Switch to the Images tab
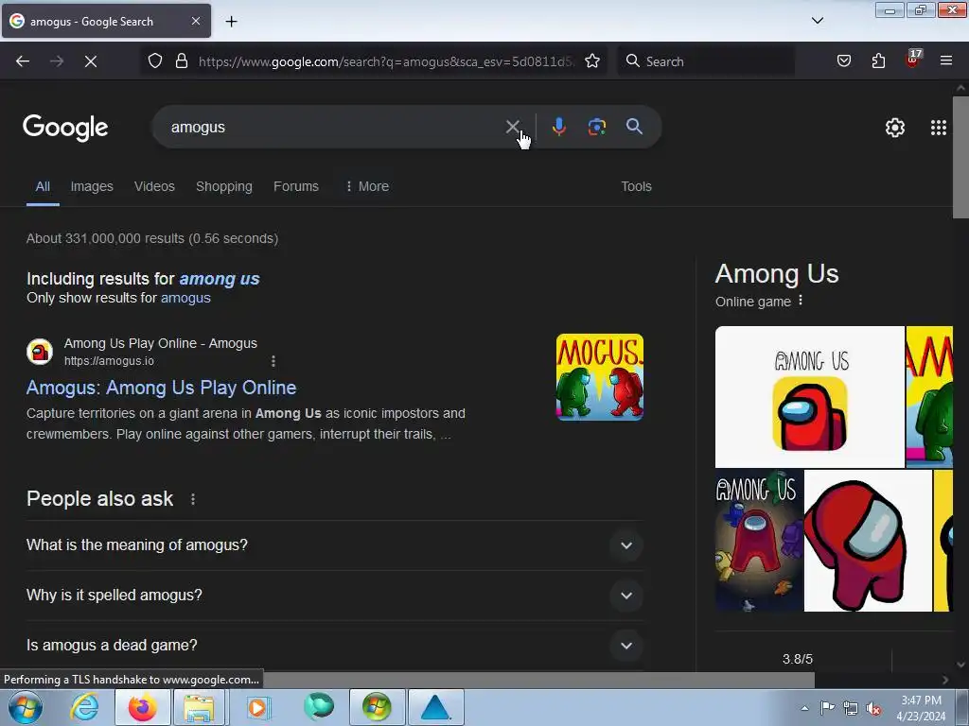This screenshot has height=726, width=969. click(x=92, y=186)
